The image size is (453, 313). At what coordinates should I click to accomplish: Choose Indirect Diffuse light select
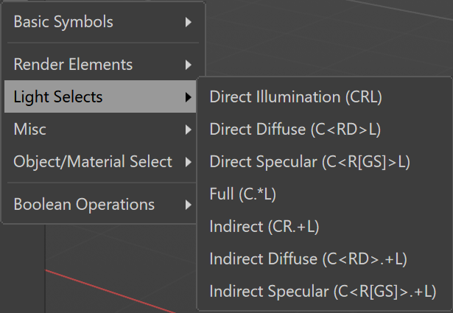click(324, 259)
